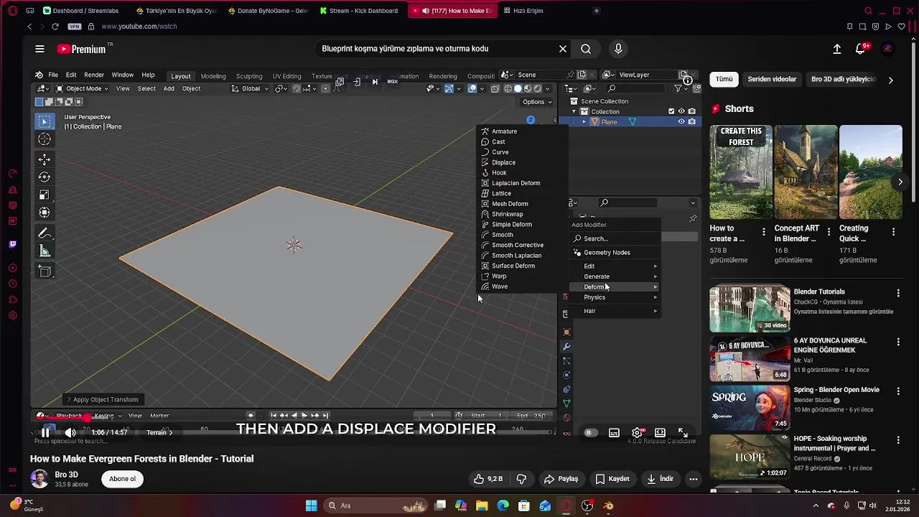Toggle the Collection visibility eye in outliner
This screenshot has height=517, width=919.
coord(681,111)
